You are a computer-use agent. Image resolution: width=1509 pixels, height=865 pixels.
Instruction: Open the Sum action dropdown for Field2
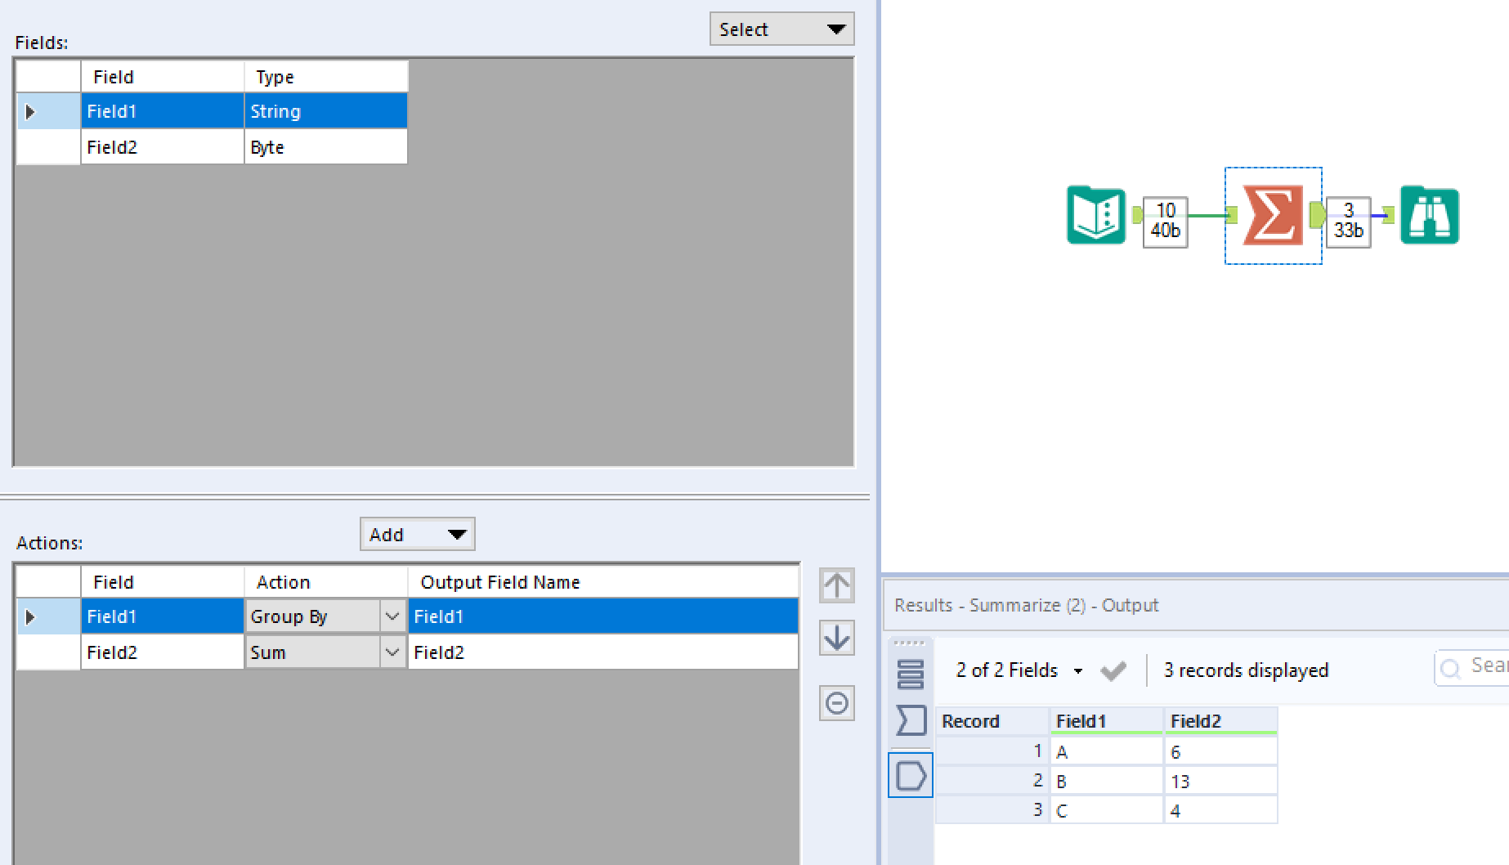[393, 652]
